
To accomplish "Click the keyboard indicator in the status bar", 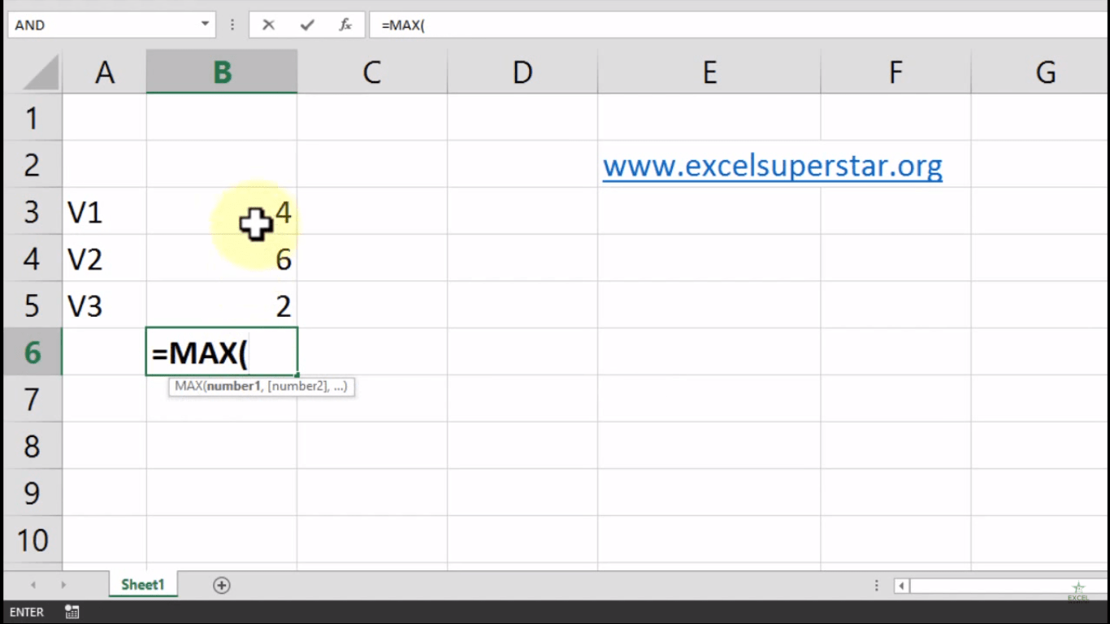I will [72, 612].
